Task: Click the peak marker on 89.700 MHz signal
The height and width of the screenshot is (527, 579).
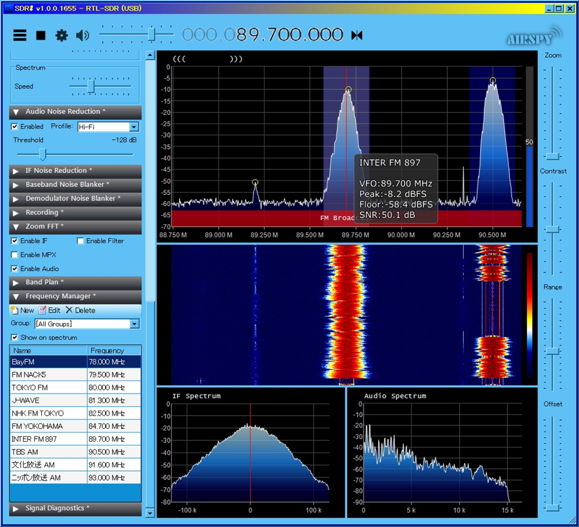Action: [x=348, y=89]
